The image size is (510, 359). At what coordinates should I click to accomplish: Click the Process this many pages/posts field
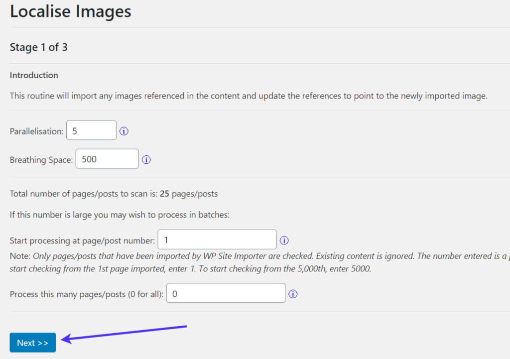pyautogui.click(x=226, y=293)
